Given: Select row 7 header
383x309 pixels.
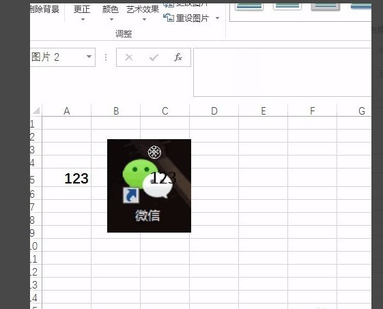Looking at the screenshot, I should tap(36, 207).
